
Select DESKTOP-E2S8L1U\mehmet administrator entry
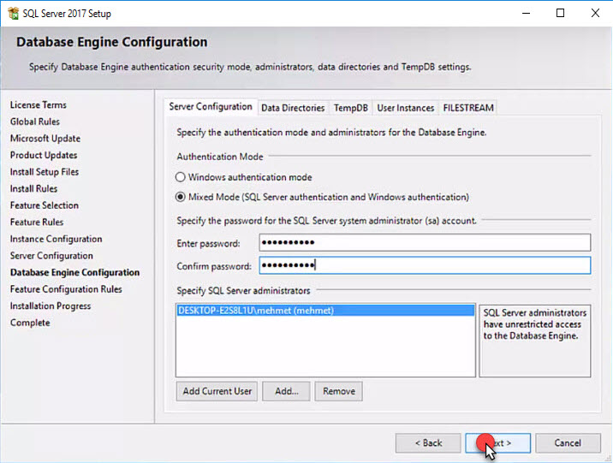[325, 311]
